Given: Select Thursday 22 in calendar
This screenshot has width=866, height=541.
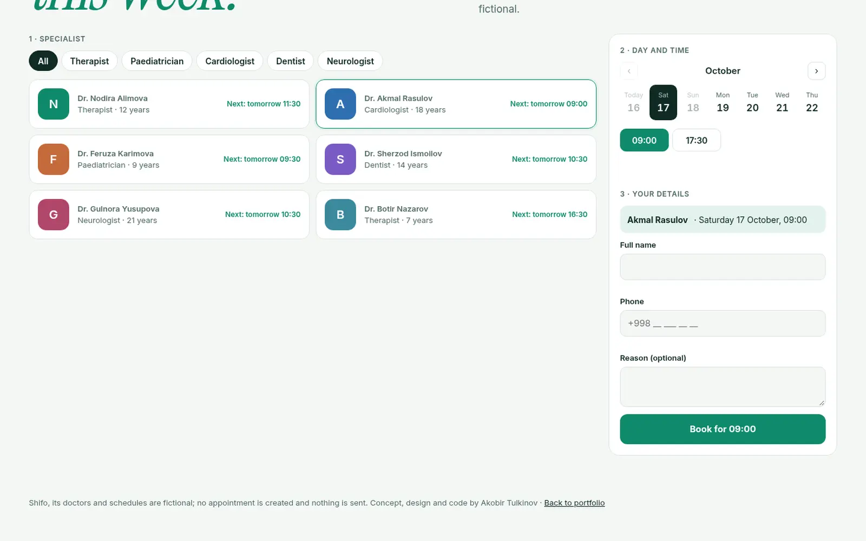Looking at the screenshot, I should point(812,102).
